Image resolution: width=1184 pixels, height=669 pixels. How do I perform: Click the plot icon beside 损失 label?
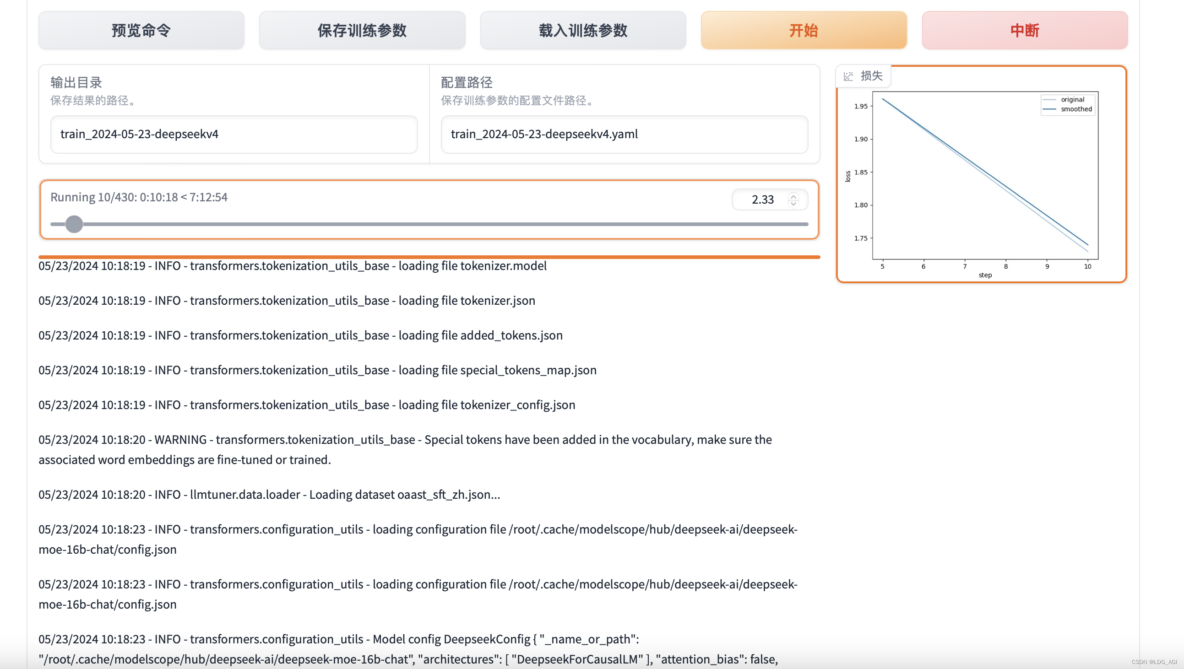click(848, 76)
